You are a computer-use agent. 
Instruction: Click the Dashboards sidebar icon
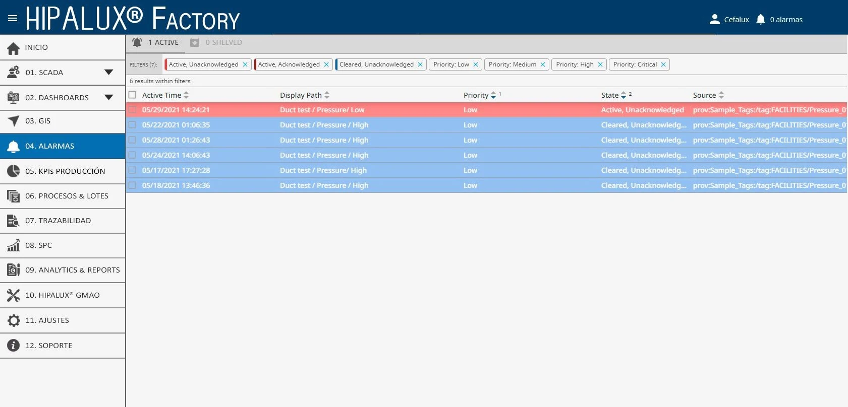pyautogui.click(x=14, y=98)
